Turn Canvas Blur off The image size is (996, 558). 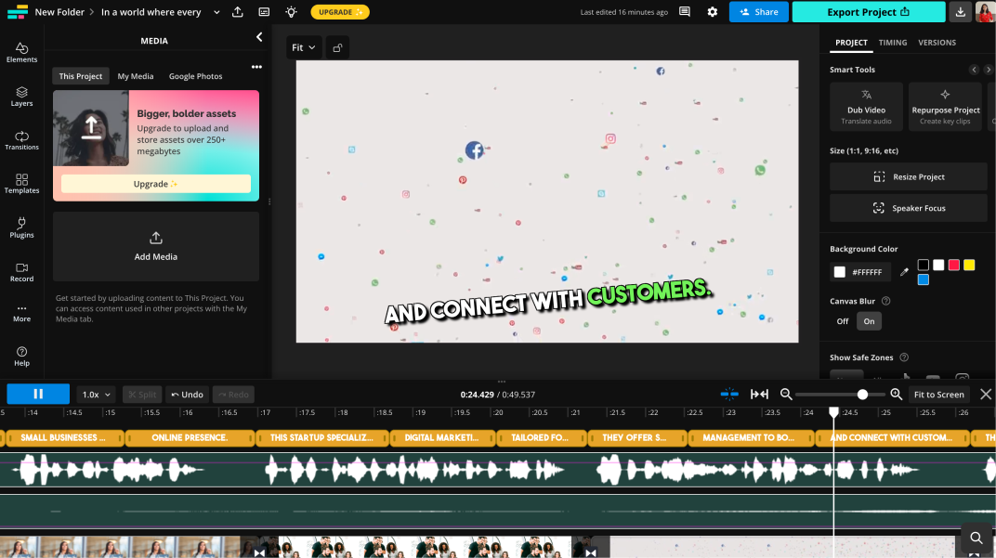(843, 321)
